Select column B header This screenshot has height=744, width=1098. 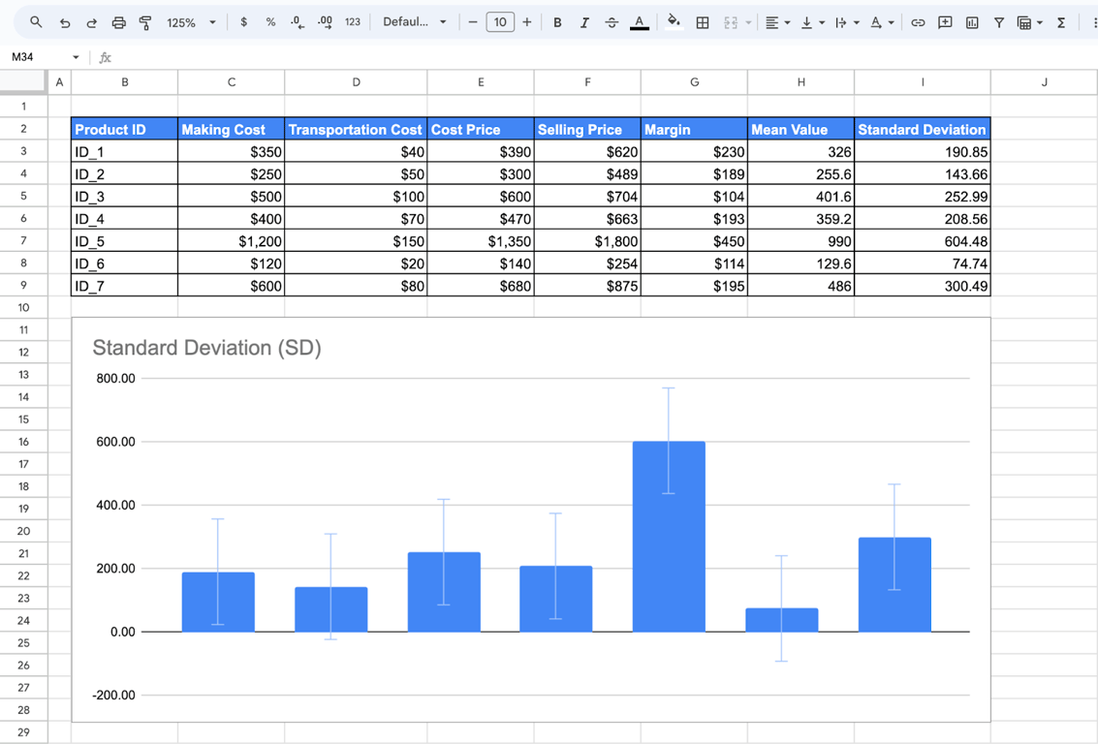coord(125,82)
